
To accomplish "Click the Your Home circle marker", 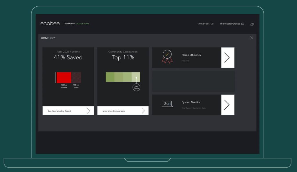I will point(136,87).
